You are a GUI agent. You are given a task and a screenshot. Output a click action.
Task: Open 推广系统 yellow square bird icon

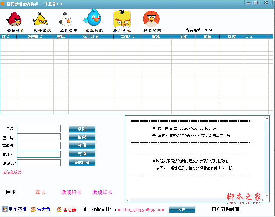(122, 19)
